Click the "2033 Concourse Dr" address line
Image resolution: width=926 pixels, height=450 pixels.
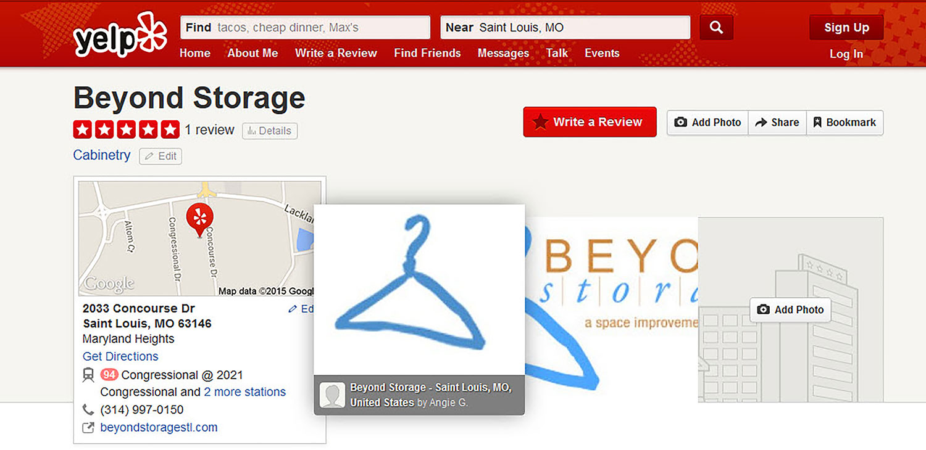[x=139, y=308]
